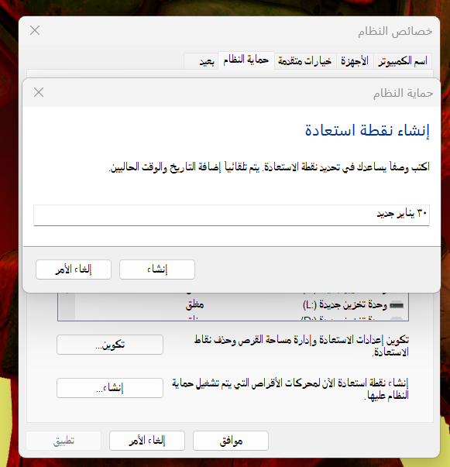This screenshot has height=467, width=450.
Task: Click the إنشاء button in restore point dialog
Action: click(x=157, y=270)
